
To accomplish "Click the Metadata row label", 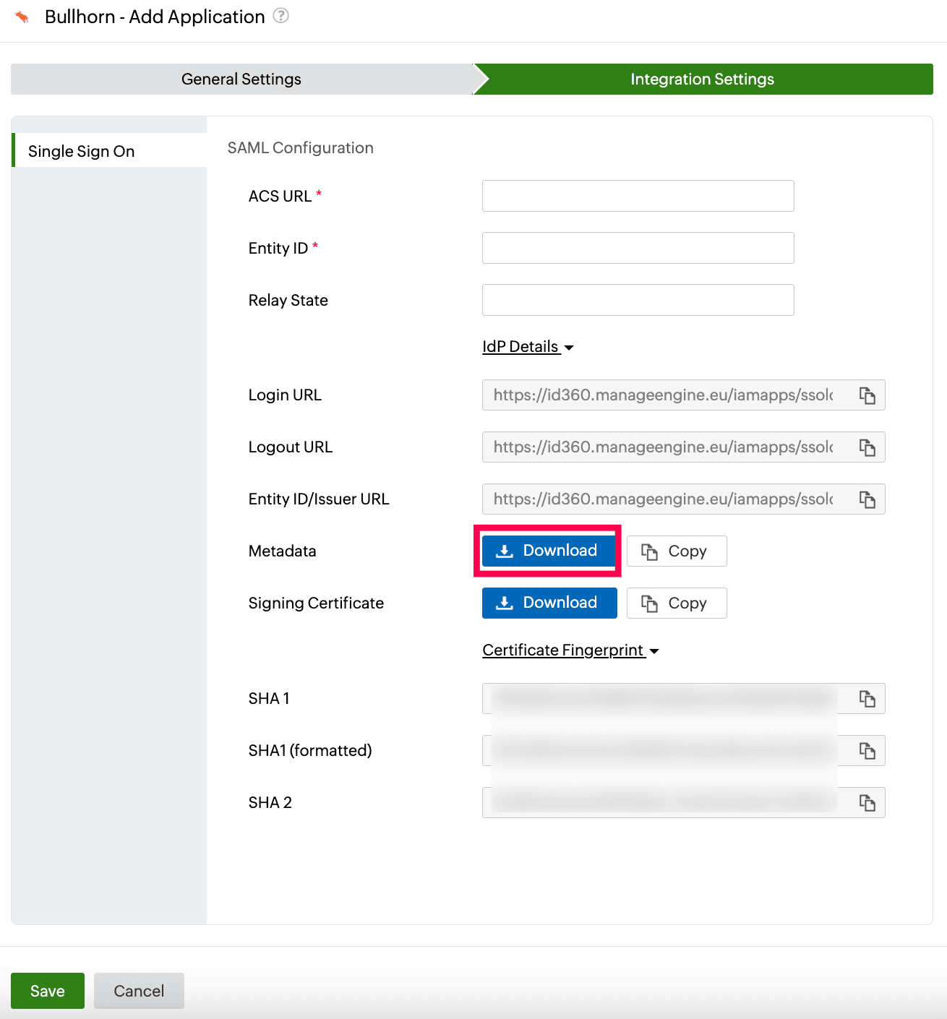I will tap(283, 551).
